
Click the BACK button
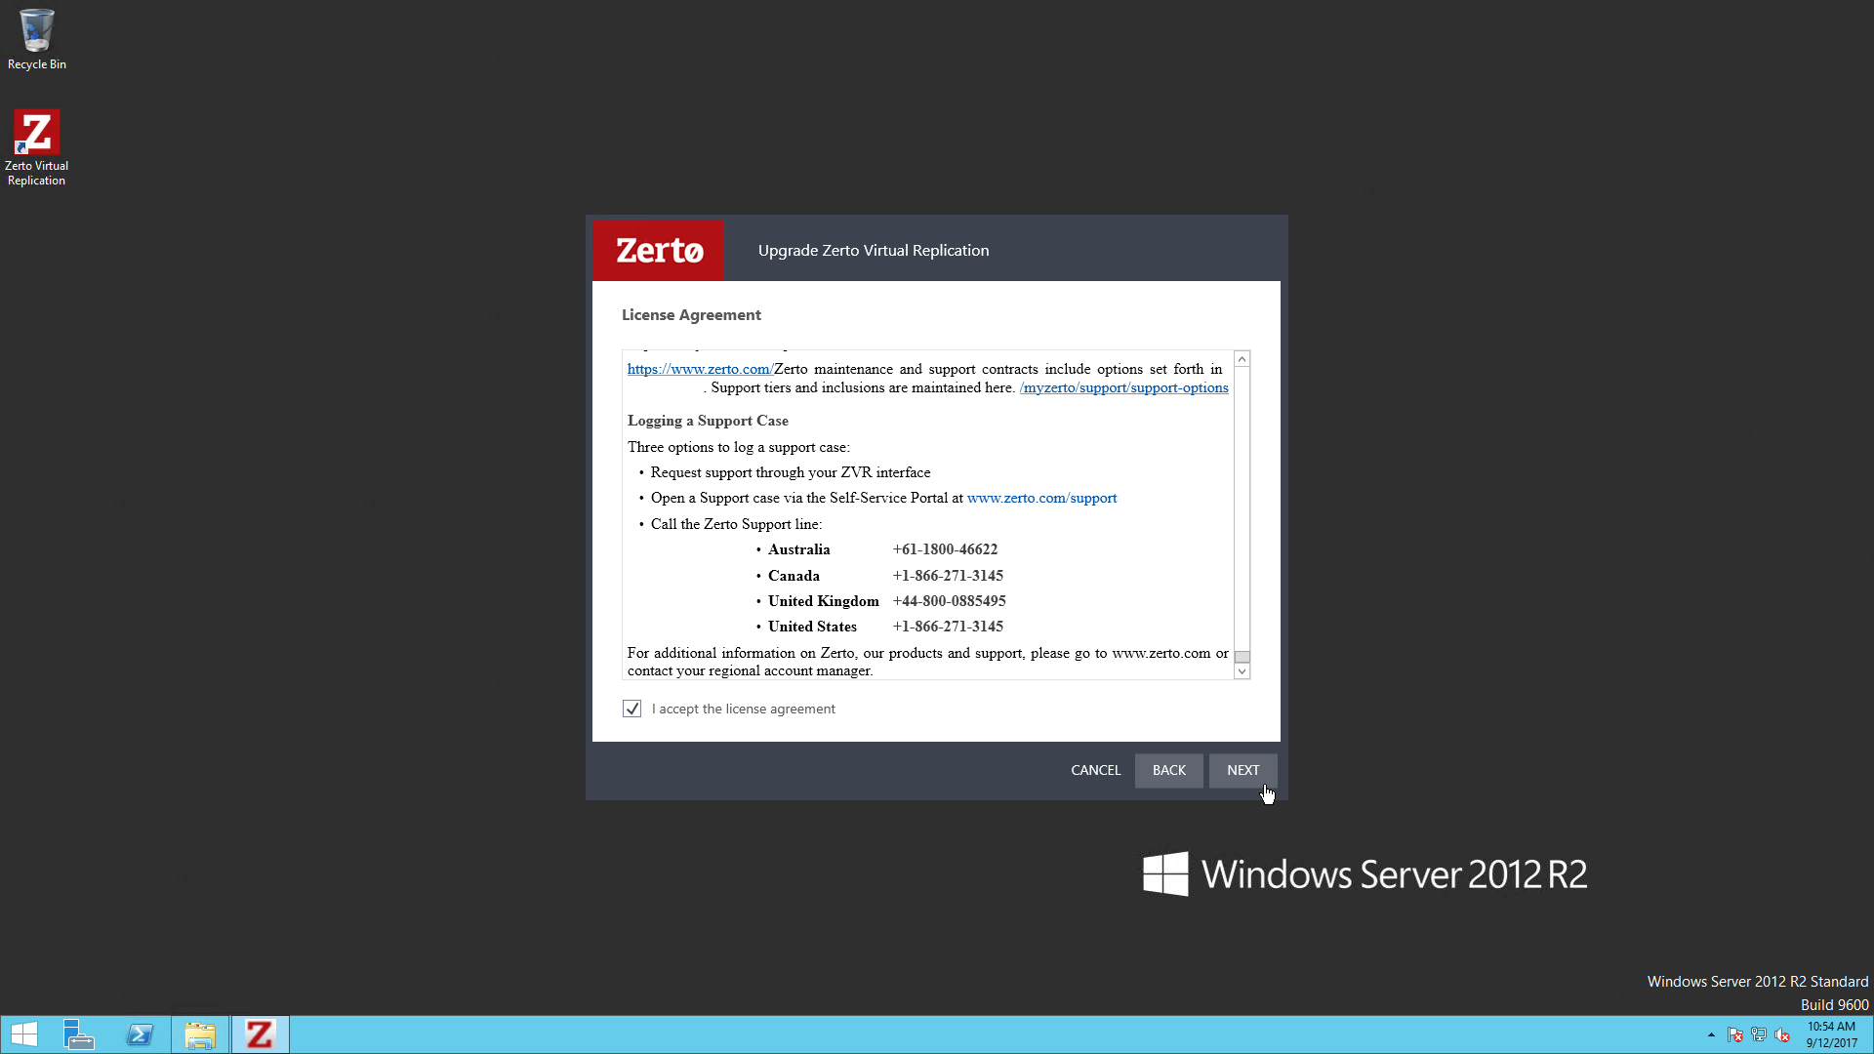point(1168,770)
